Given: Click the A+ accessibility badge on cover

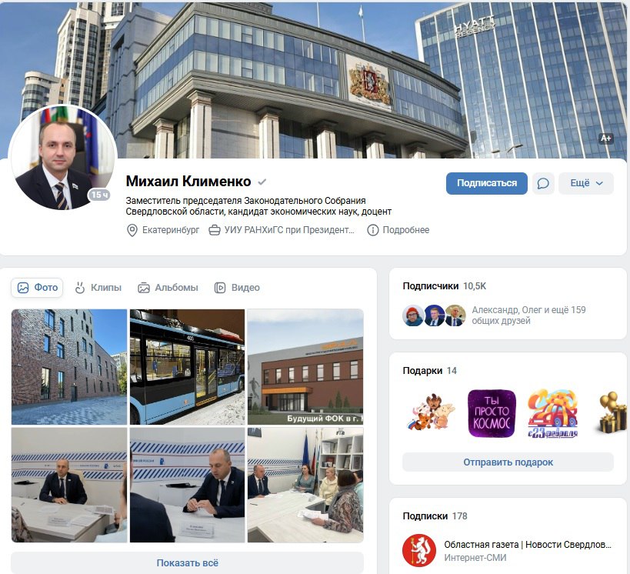Looking at the screenshot, I should [606, 138].
